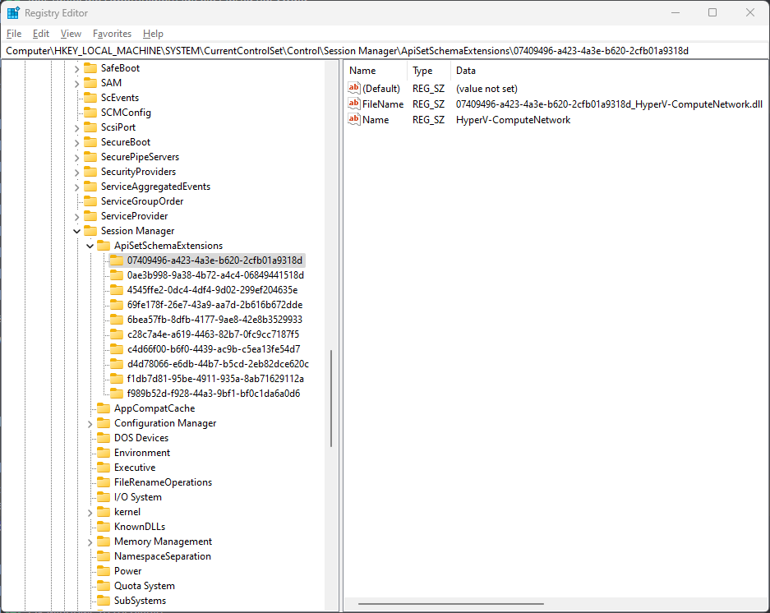Click folder icon of key 0ae3b998-9a38-4b72

[117, 275]
